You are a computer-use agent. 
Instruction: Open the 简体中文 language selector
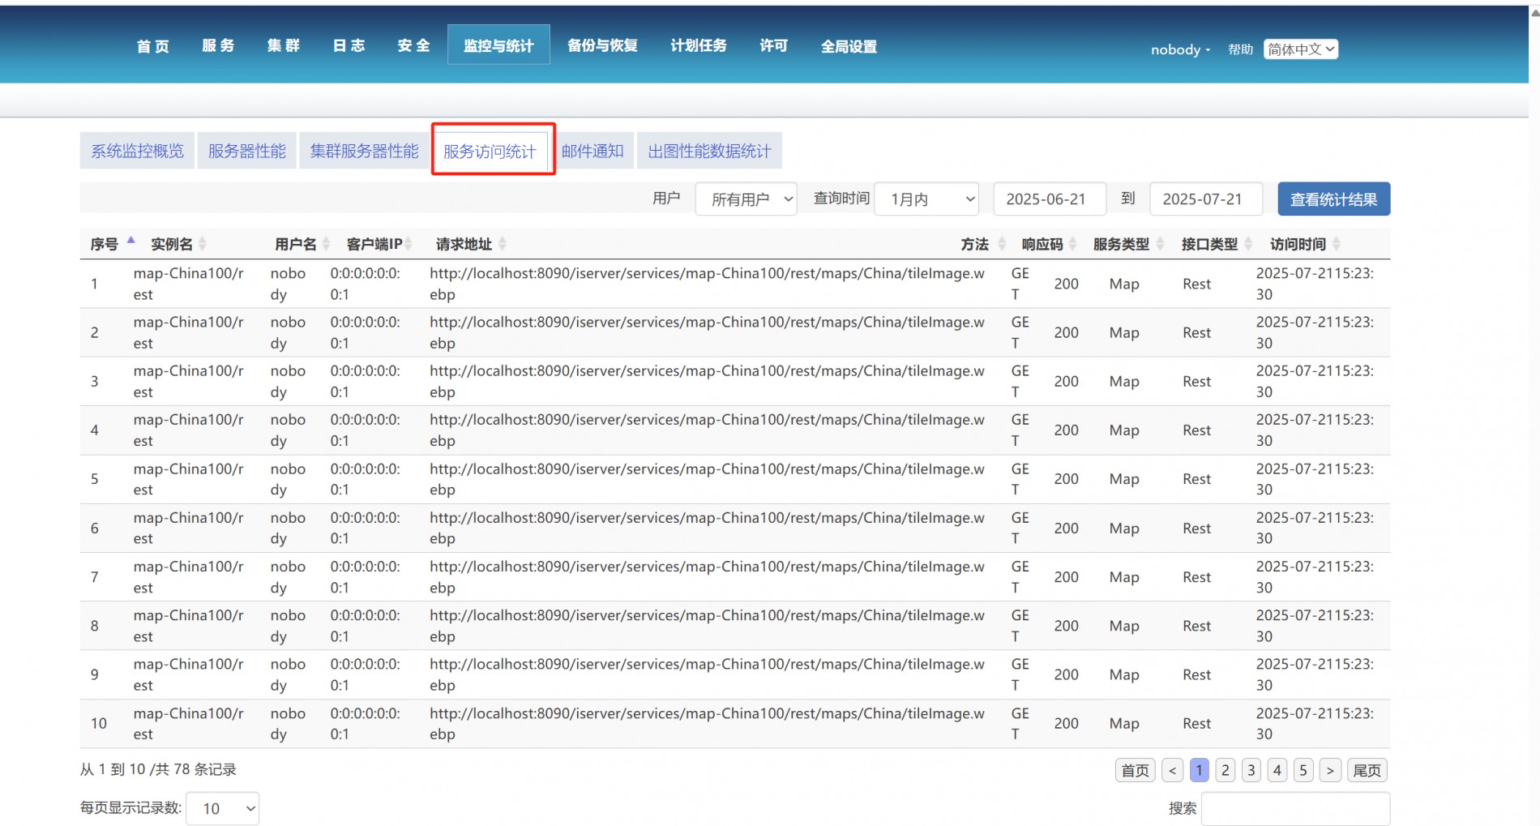[1301, 49]
